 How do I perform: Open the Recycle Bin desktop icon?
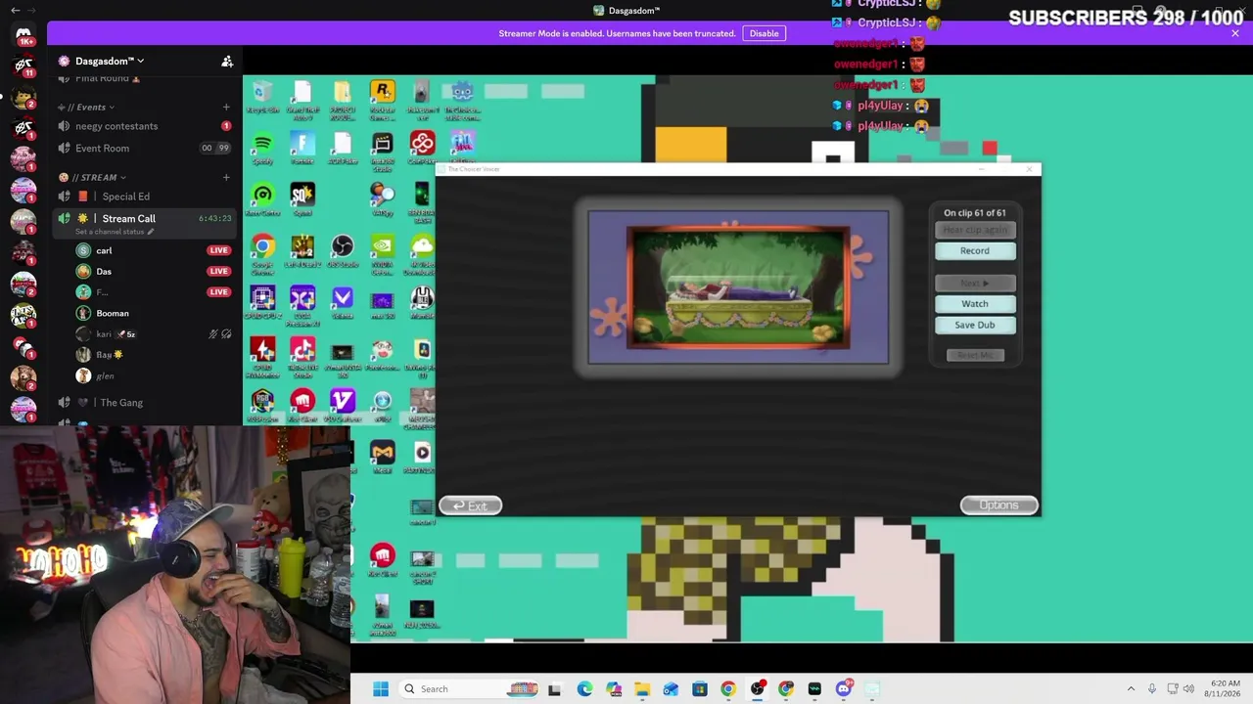point(262,96)
